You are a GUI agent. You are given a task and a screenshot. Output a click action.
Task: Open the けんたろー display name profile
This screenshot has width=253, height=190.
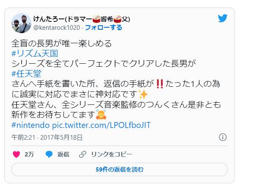[x=81, y=19]
